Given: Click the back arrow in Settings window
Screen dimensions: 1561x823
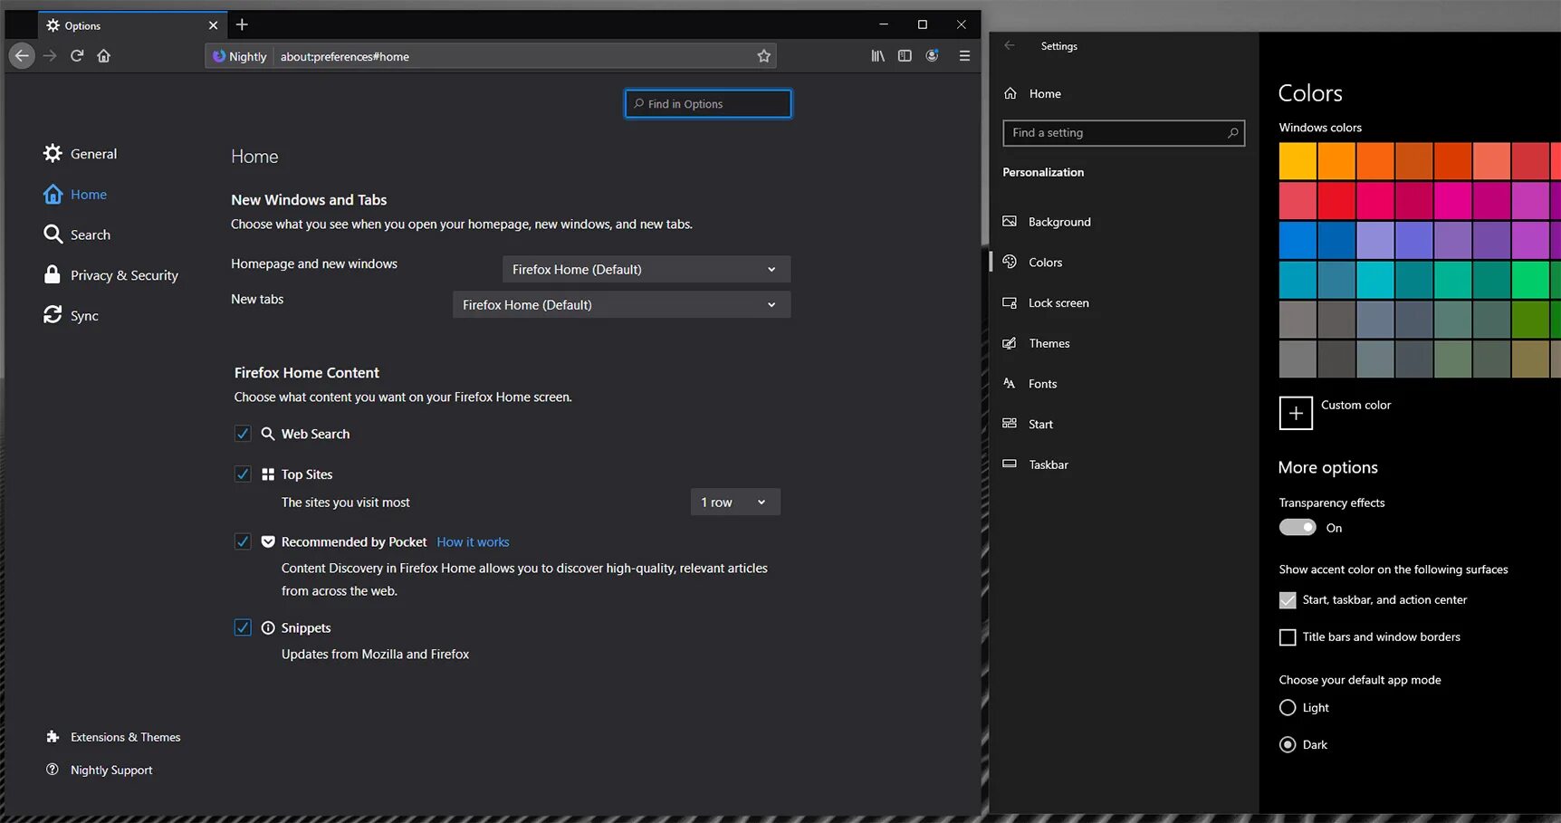Looking at the screenshot, I should coord(1010,45).
